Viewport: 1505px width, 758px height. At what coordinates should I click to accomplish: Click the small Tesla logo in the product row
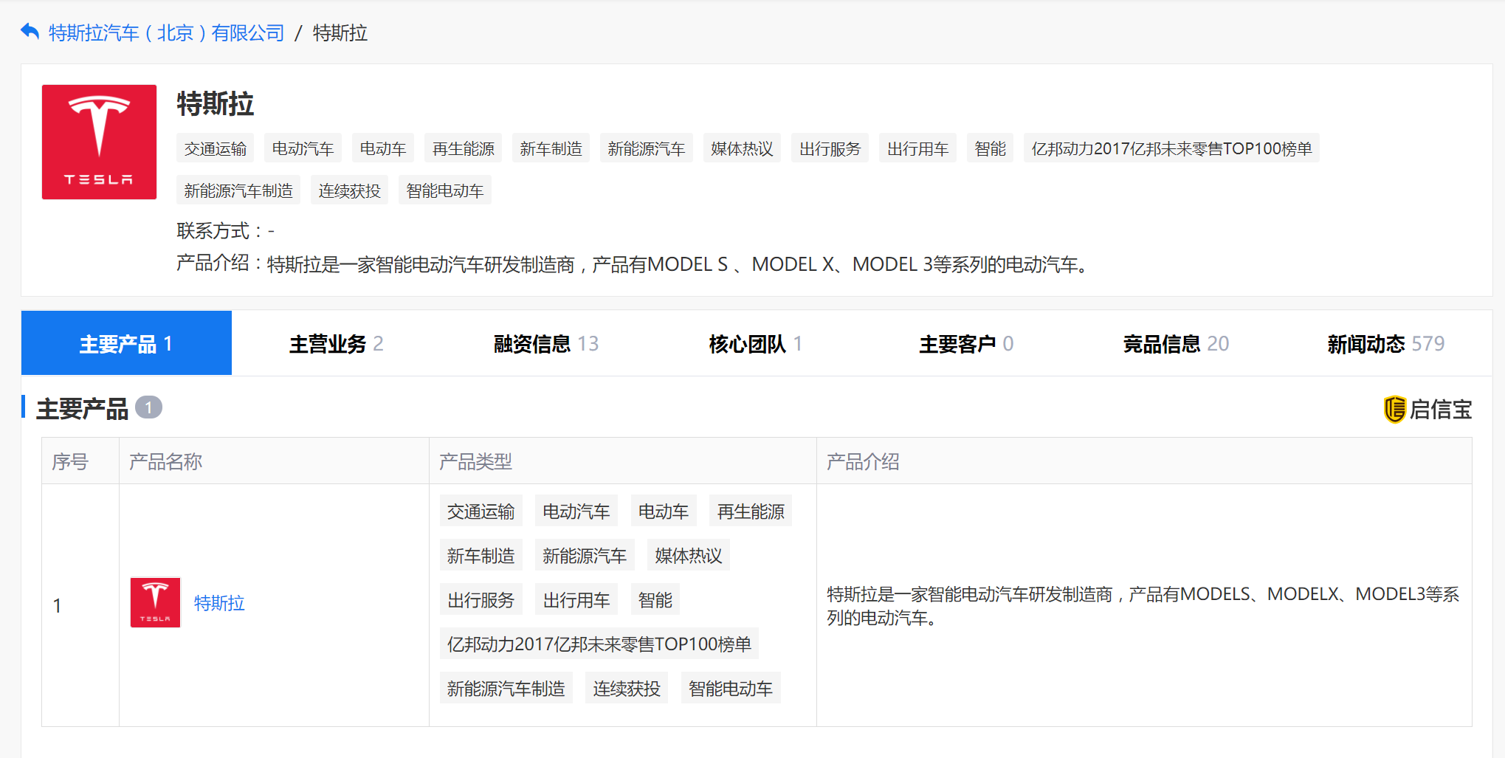click(155, 602)
